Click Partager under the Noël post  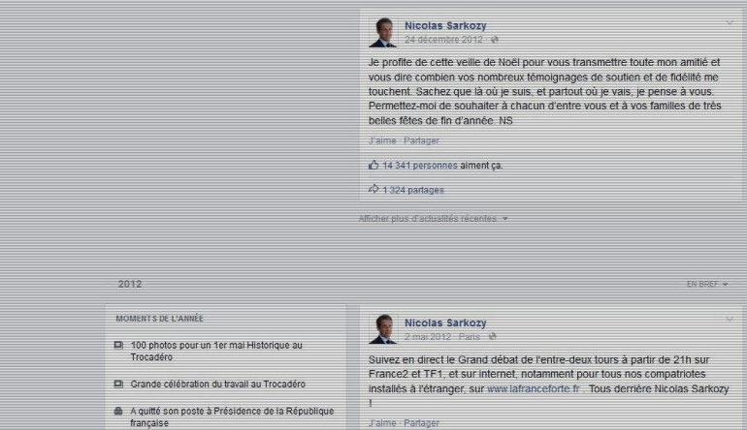pyautogui.click(x=421, y=140)
